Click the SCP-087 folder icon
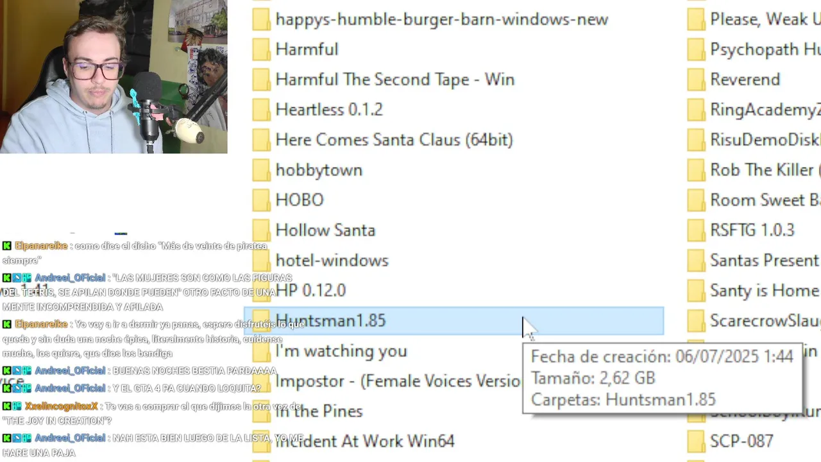This screenshot has height=462, width=821. (x=696, y=441)
